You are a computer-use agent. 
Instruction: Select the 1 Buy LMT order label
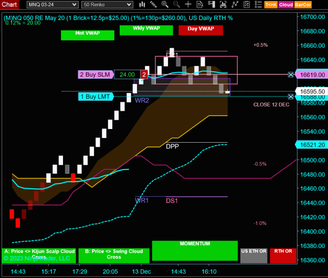(96, 97)
